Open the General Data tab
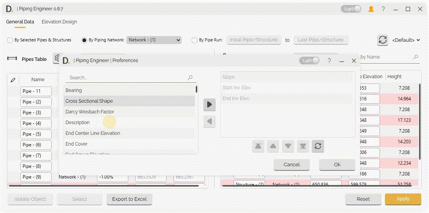This screenshot has height=213, width=429. pyautogui.click(x=20, y=22)
